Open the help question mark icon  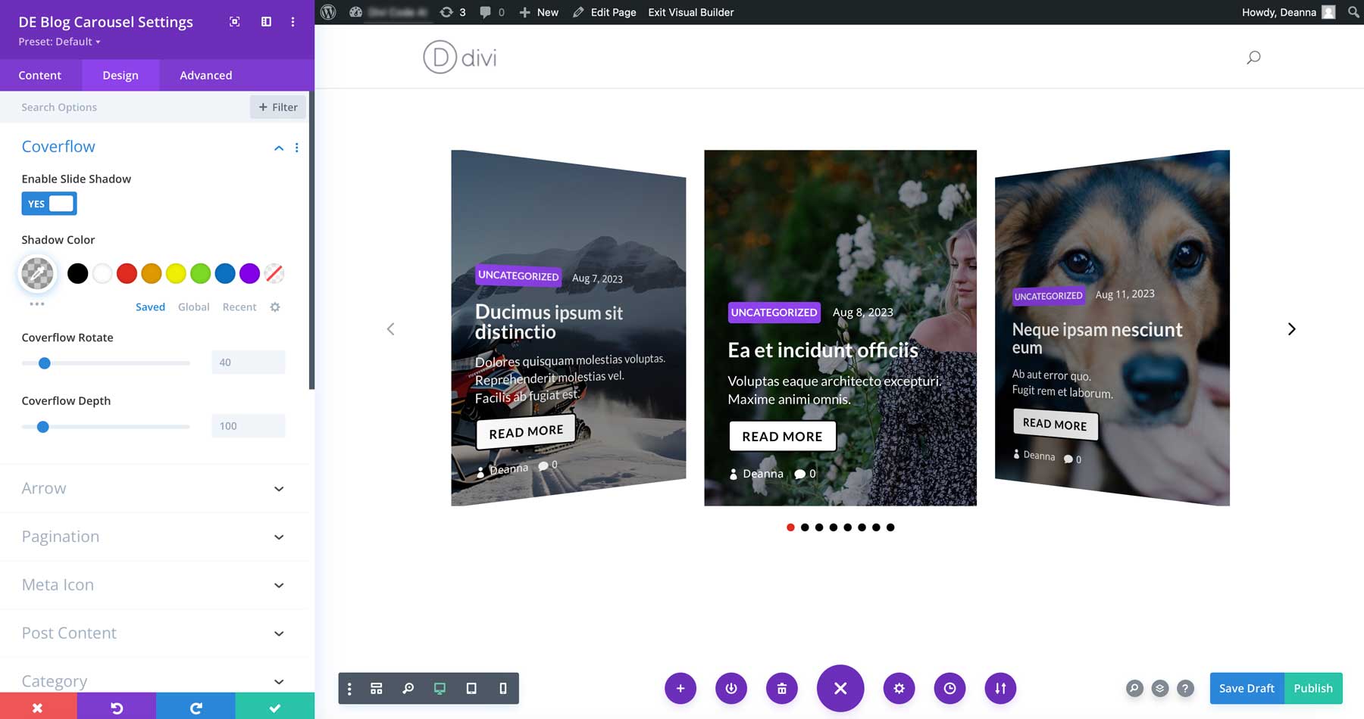(x=1186, y=689)
